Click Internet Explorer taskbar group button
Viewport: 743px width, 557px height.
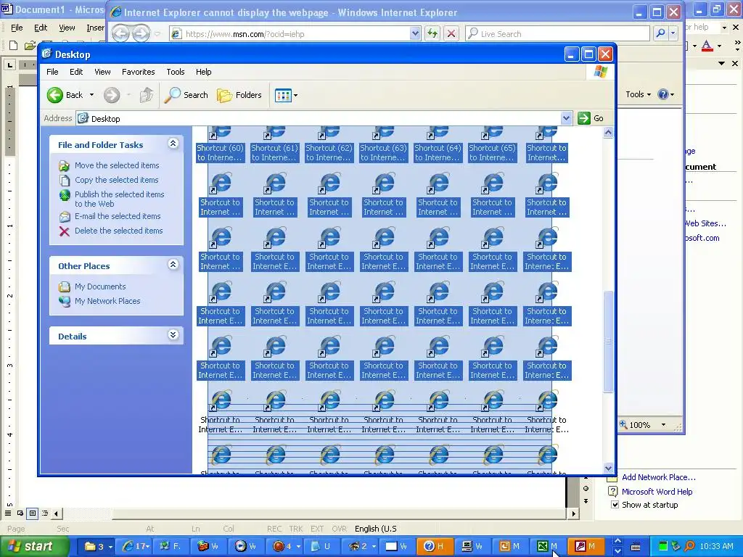[x=134, y=546]
